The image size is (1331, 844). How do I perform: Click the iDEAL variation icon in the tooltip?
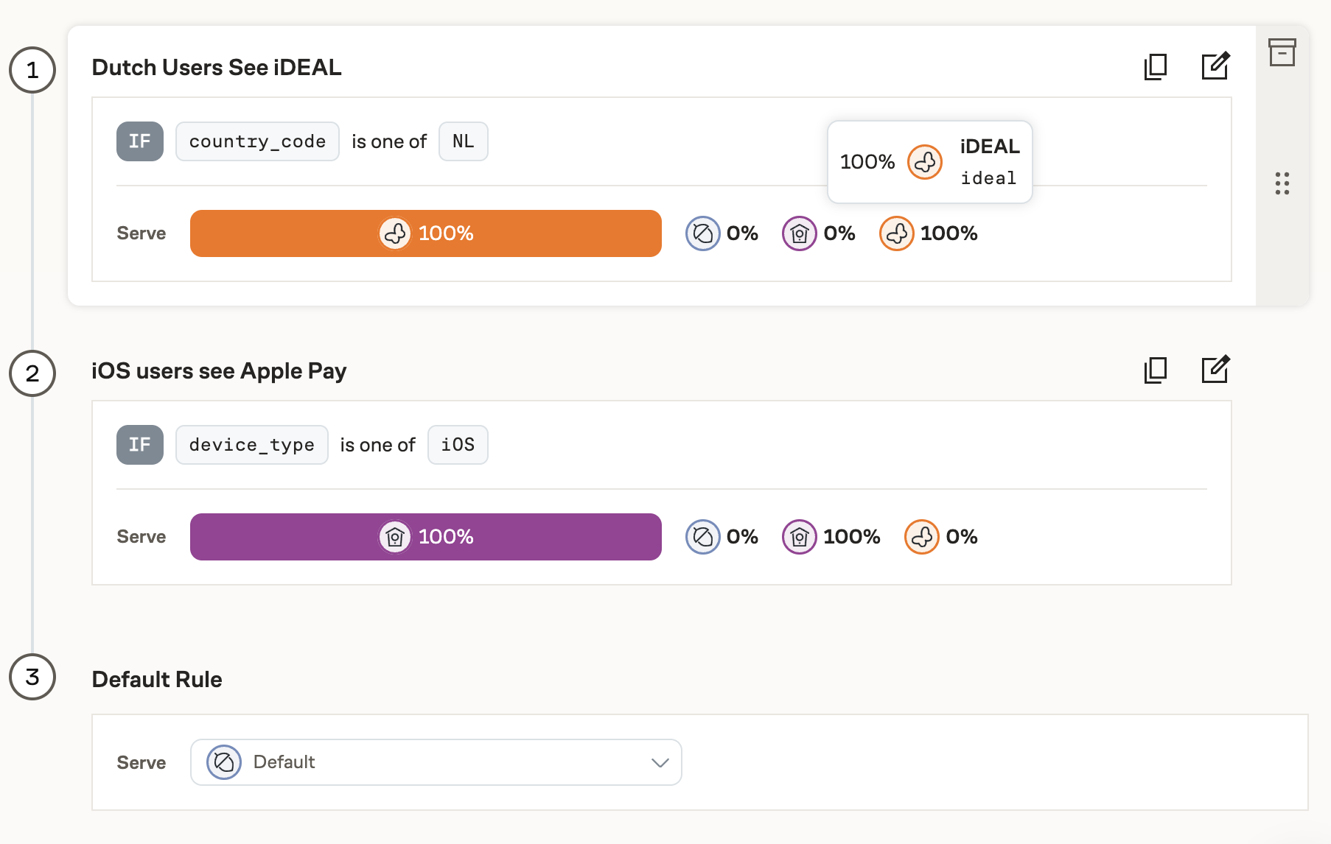[x=925, y=162]
